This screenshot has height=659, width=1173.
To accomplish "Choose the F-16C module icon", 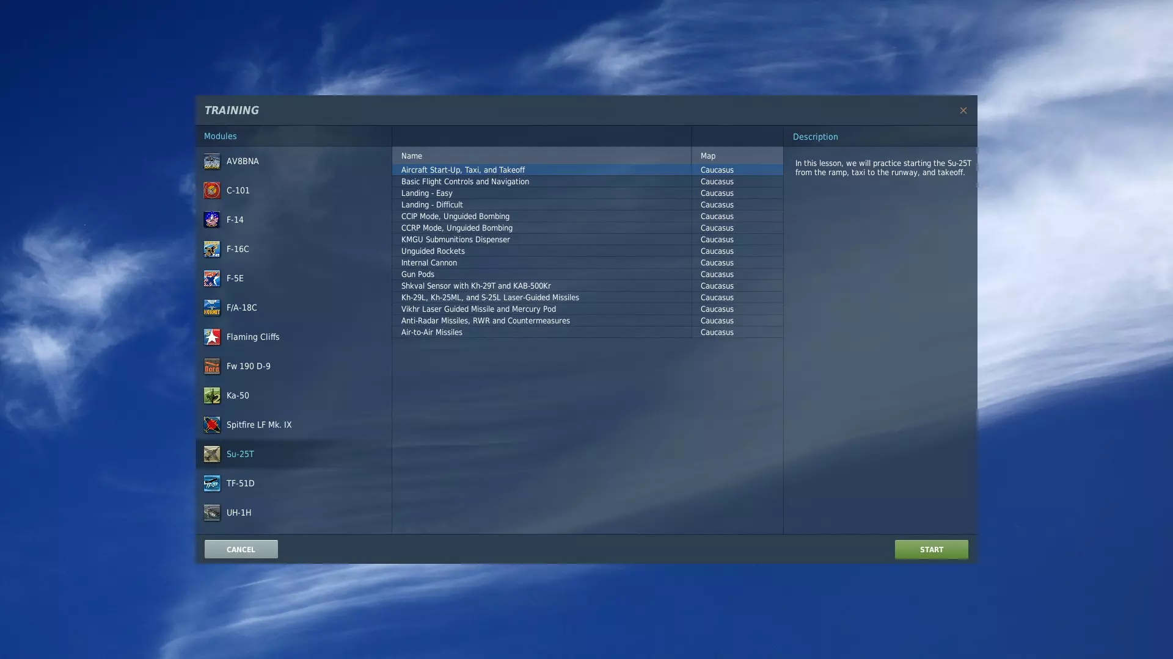I will pos(212,250).
